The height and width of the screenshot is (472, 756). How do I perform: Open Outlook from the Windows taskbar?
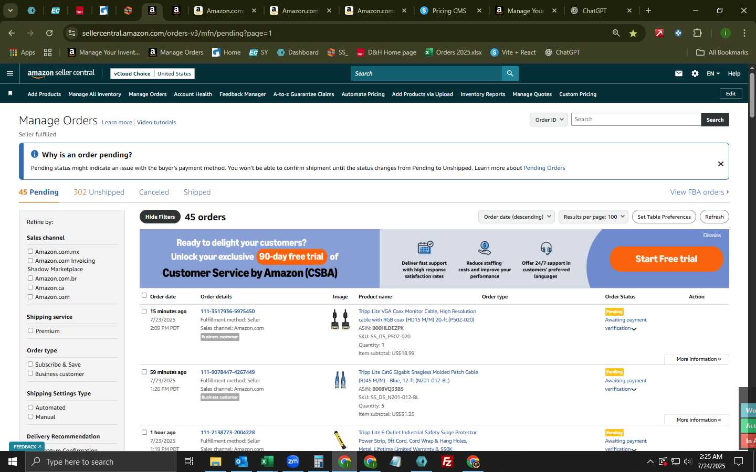click(241, 462)
